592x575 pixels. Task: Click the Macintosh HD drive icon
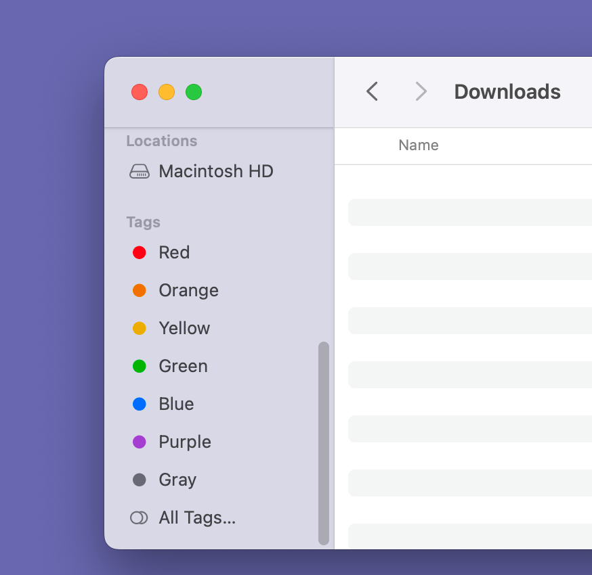tap(139, 171)
